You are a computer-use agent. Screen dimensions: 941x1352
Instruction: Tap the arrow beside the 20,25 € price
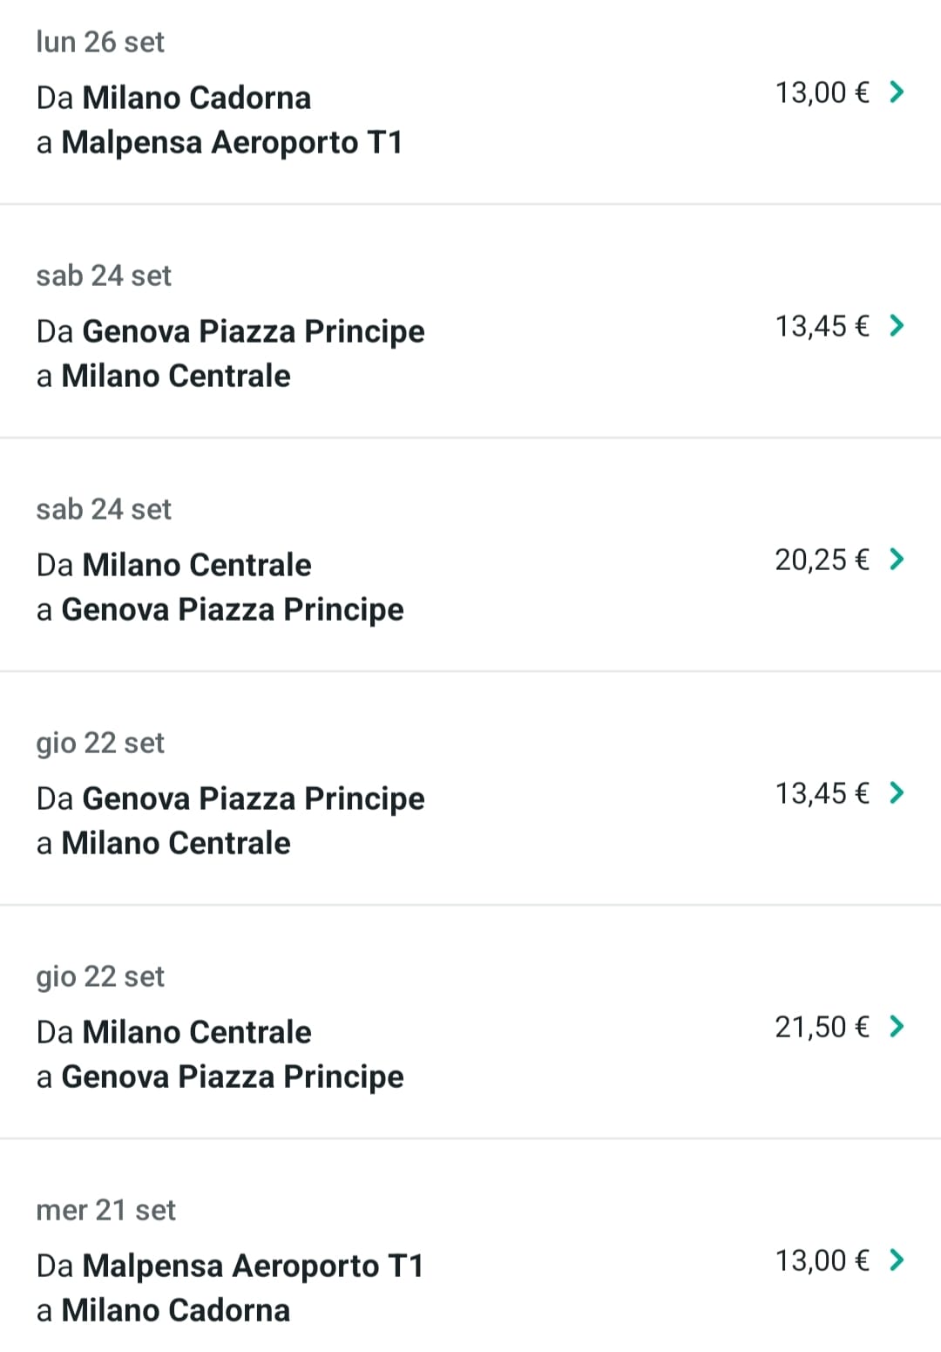[x=897, y=559]
